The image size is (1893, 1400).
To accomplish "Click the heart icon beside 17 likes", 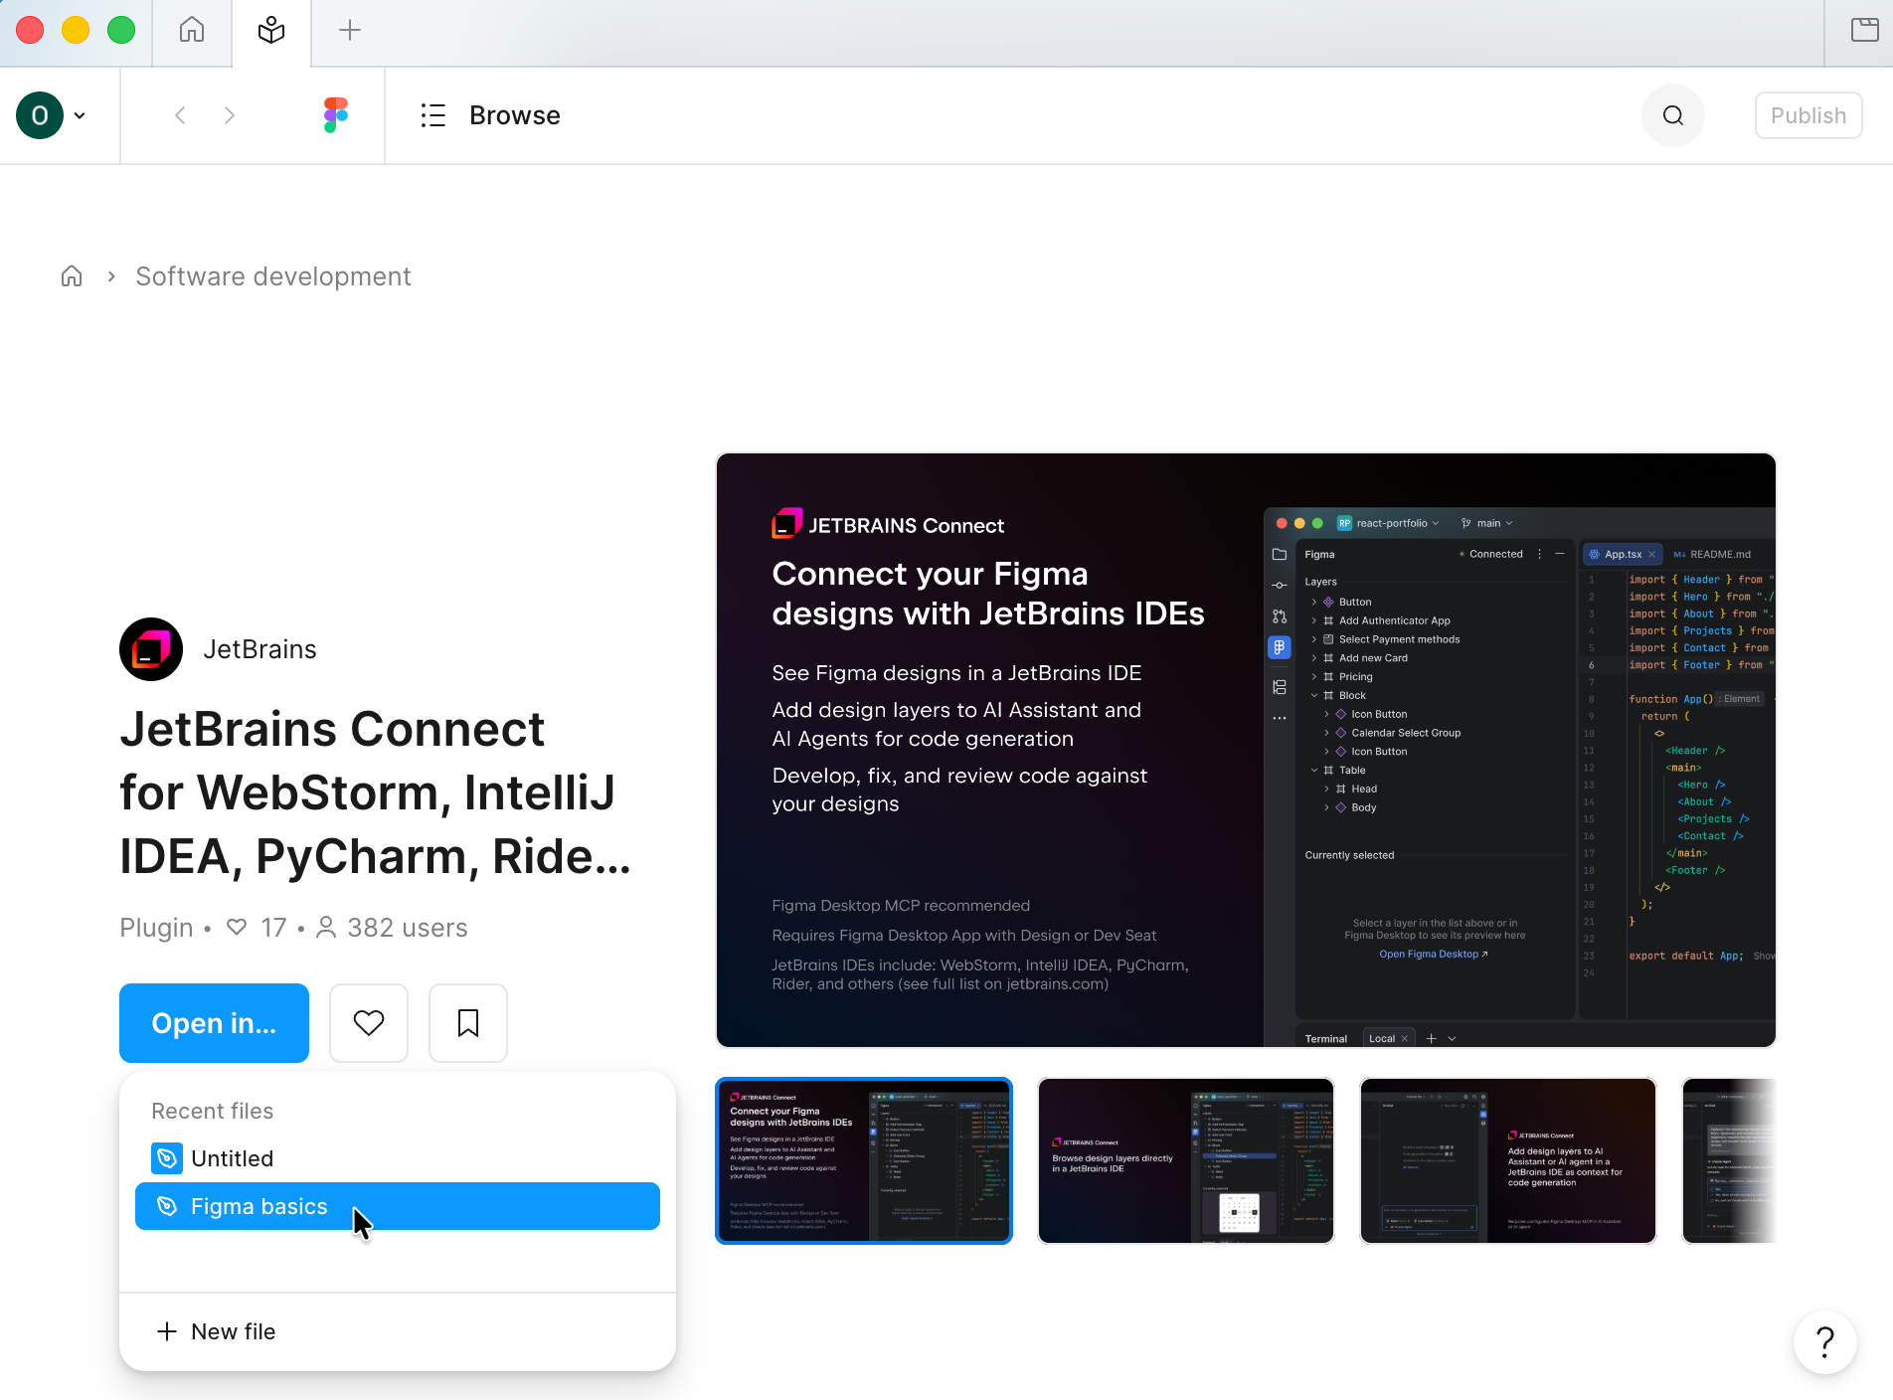I will 237,928.
